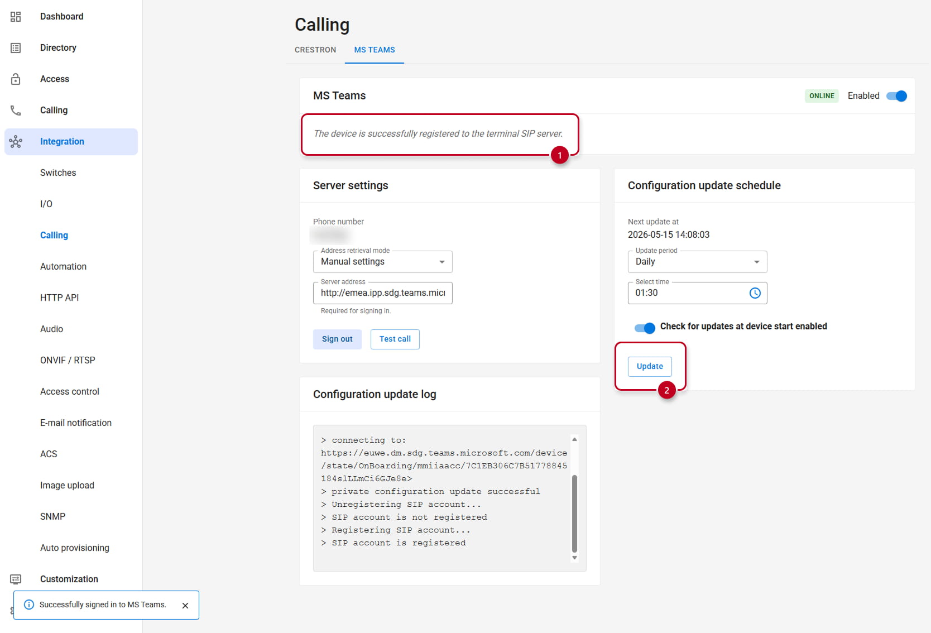931x633 pixels.
Task: Click the Customization display icon
Action: 16,579
